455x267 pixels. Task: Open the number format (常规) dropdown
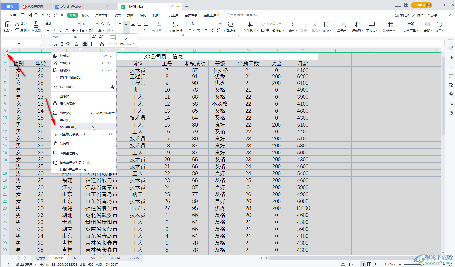click(x=220, y=24)
